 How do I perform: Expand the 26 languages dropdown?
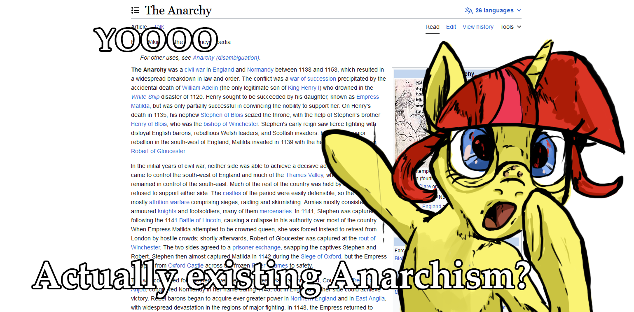tap(493, 10)
